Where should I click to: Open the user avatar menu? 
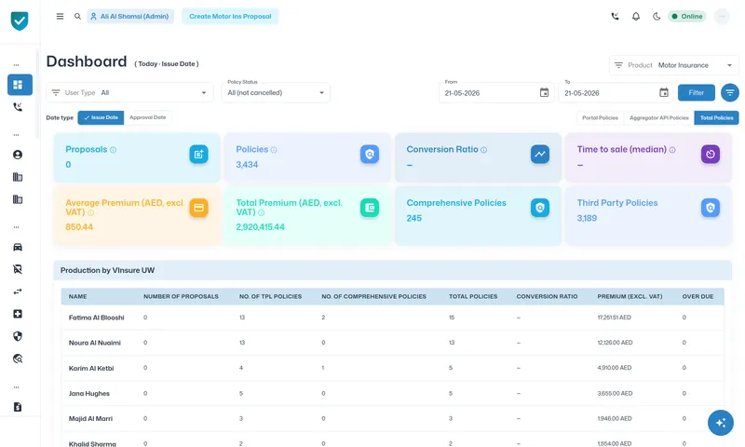pos(722,16)
